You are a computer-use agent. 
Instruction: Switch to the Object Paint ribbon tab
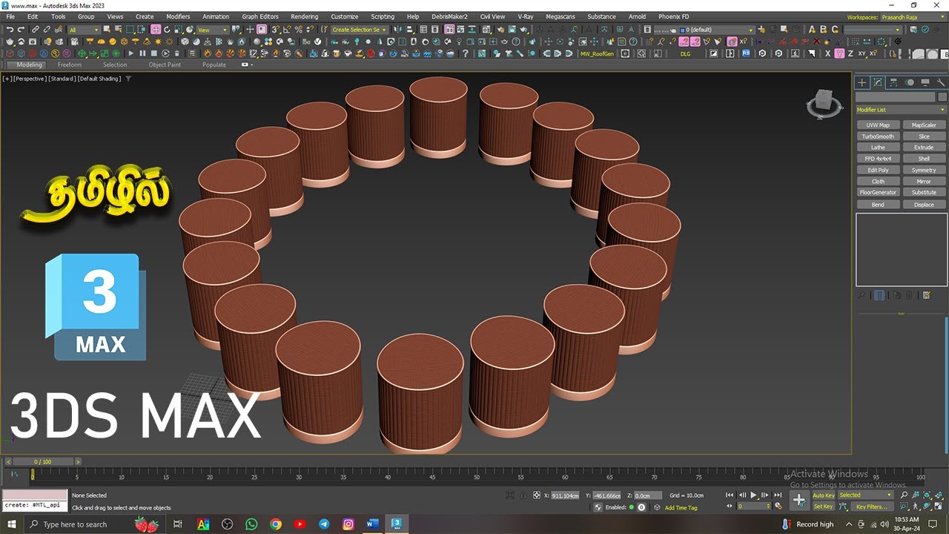(165, 65)
